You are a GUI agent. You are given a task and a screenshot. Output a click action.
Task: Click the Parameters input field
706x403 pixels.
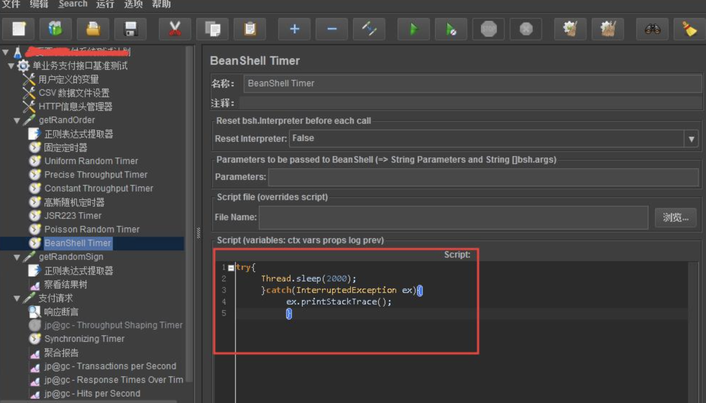point(483,177)
